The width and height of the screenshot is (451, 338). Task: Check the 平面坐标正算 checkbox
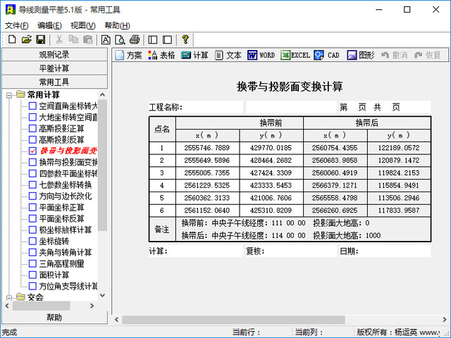pyautogui.click(x=32, y=207)
